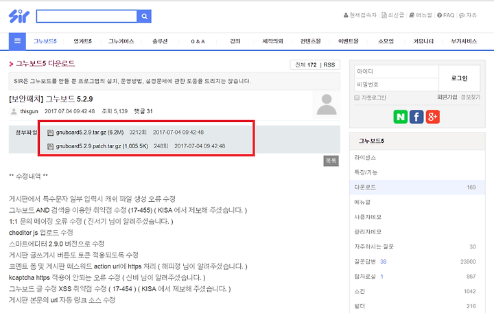Select the Q & A nav menu
494x313 pixels.
coord(198,41)
